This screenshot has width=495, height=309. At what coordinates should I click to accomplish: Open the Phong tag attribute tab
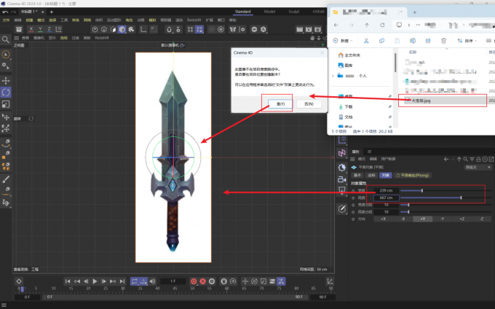413,176
